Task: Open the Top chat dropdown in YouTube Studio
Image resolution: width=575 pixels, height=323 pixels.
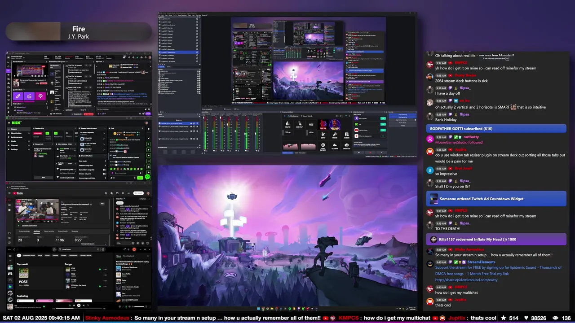Action: [x=120, y=199]
